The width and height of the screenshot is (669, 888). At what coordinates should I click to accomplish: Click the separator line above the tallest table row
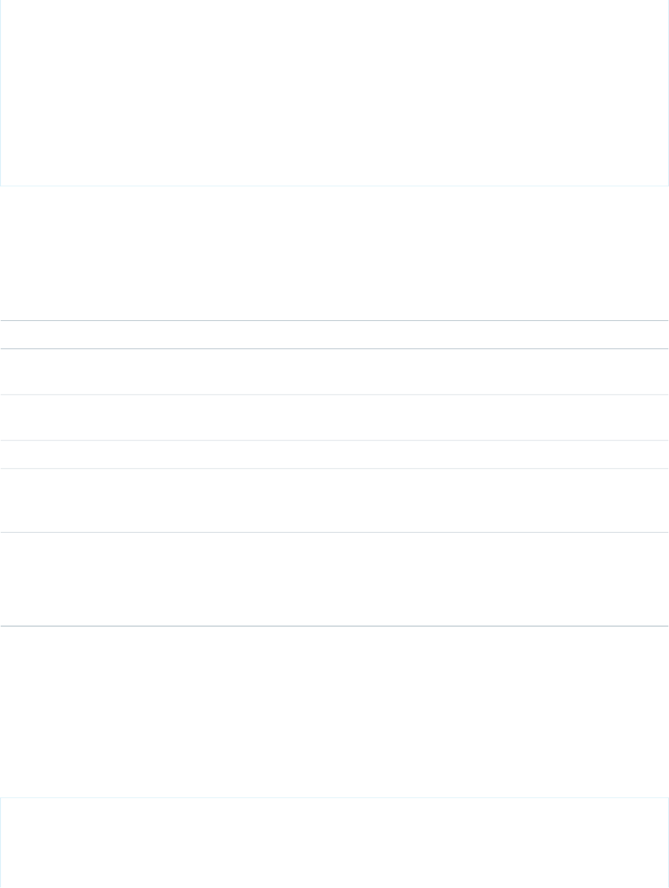334,532
